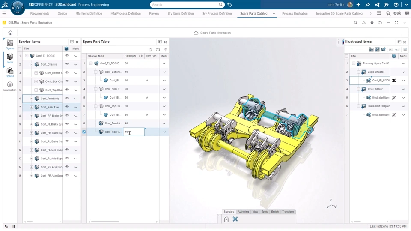Dock the Service Items panel
The height and width of the screenshot is (231, 411).
(x=72, y=42)
